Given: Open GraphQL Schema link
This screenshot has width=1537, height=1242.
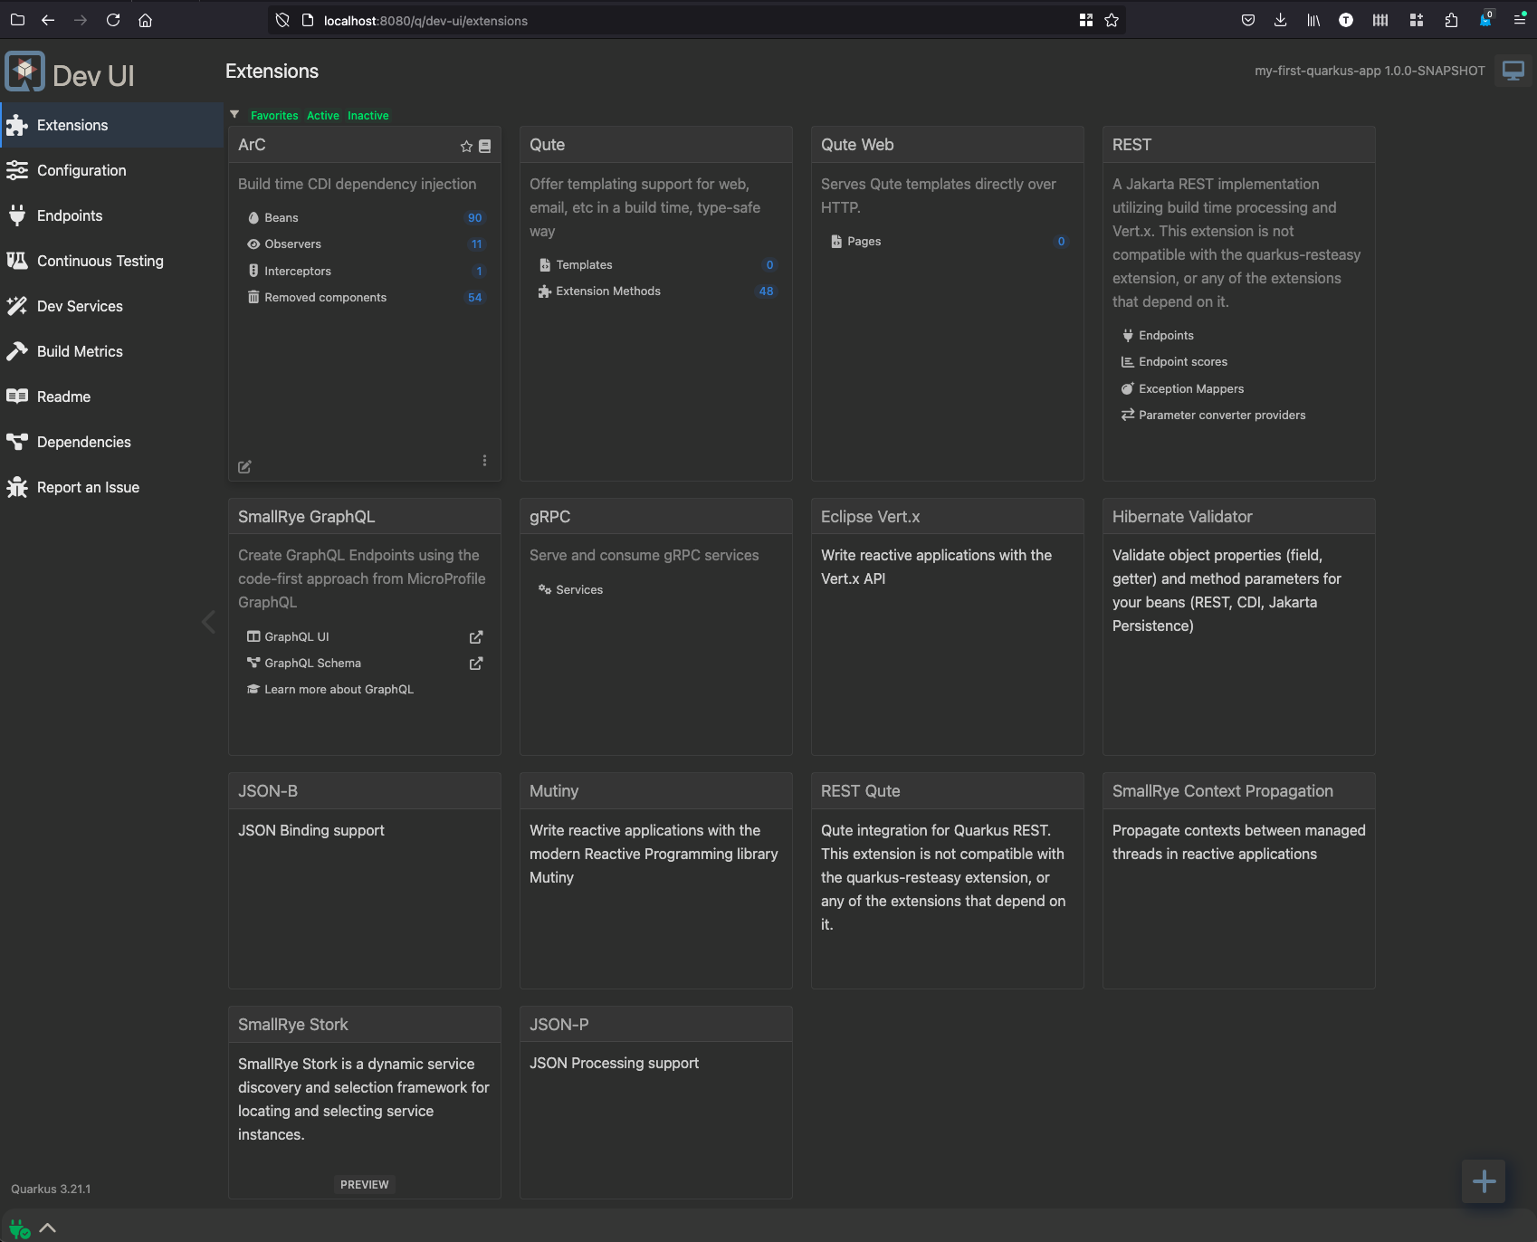Looking at the screenshot, I should point(313,664).
